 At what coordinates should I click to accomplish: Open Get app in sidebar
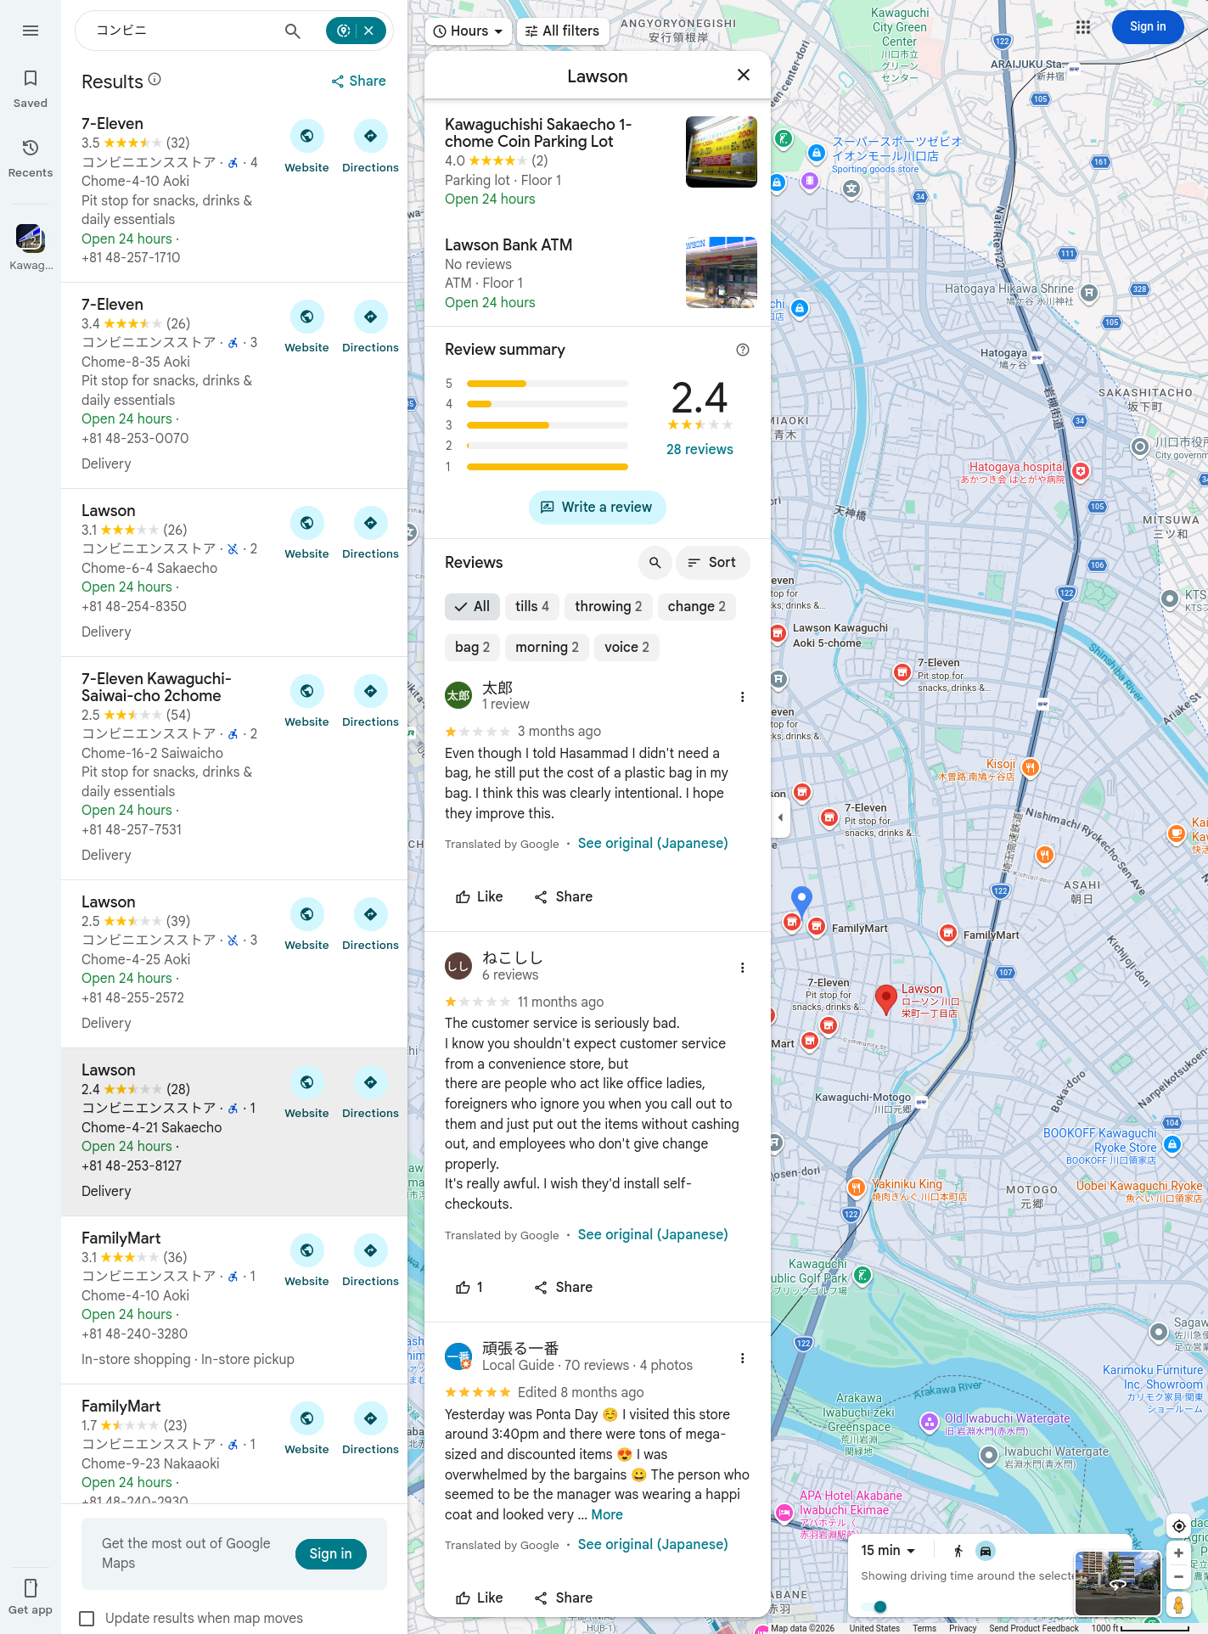click(31, 1597)
